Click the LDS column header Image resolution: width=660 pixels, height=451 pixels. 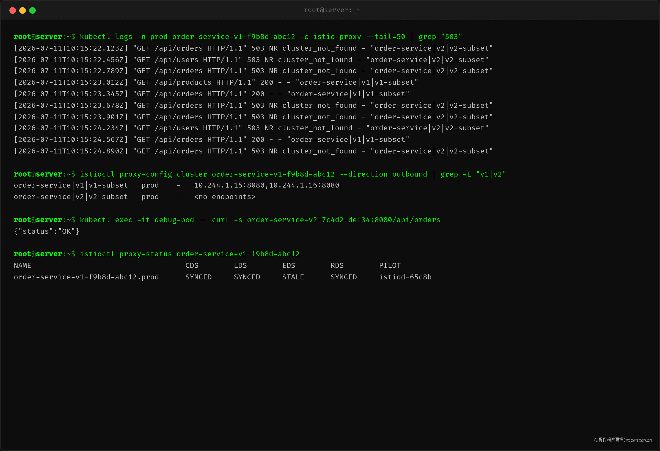pyautogui.click(x=240, y=266)
